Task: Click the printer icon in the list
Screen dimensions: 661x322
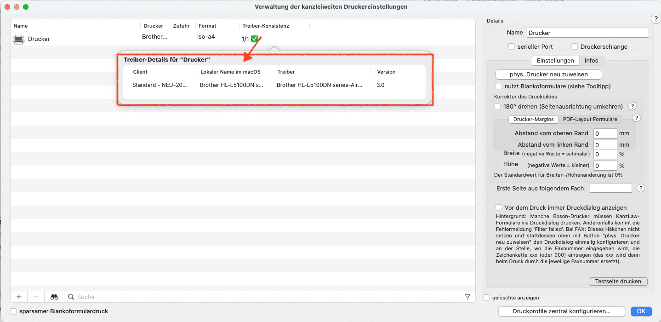Action: 19,39
